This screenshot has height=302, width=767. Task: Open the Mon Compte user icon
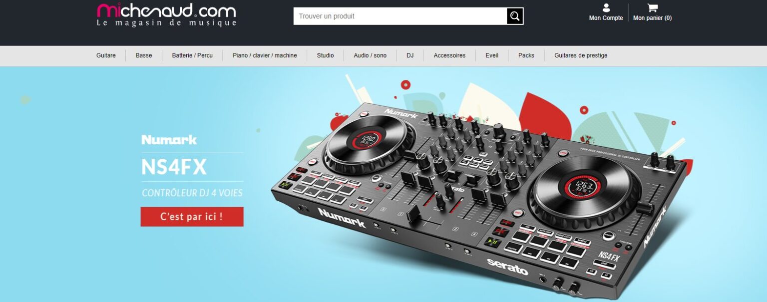coord(606,8)
